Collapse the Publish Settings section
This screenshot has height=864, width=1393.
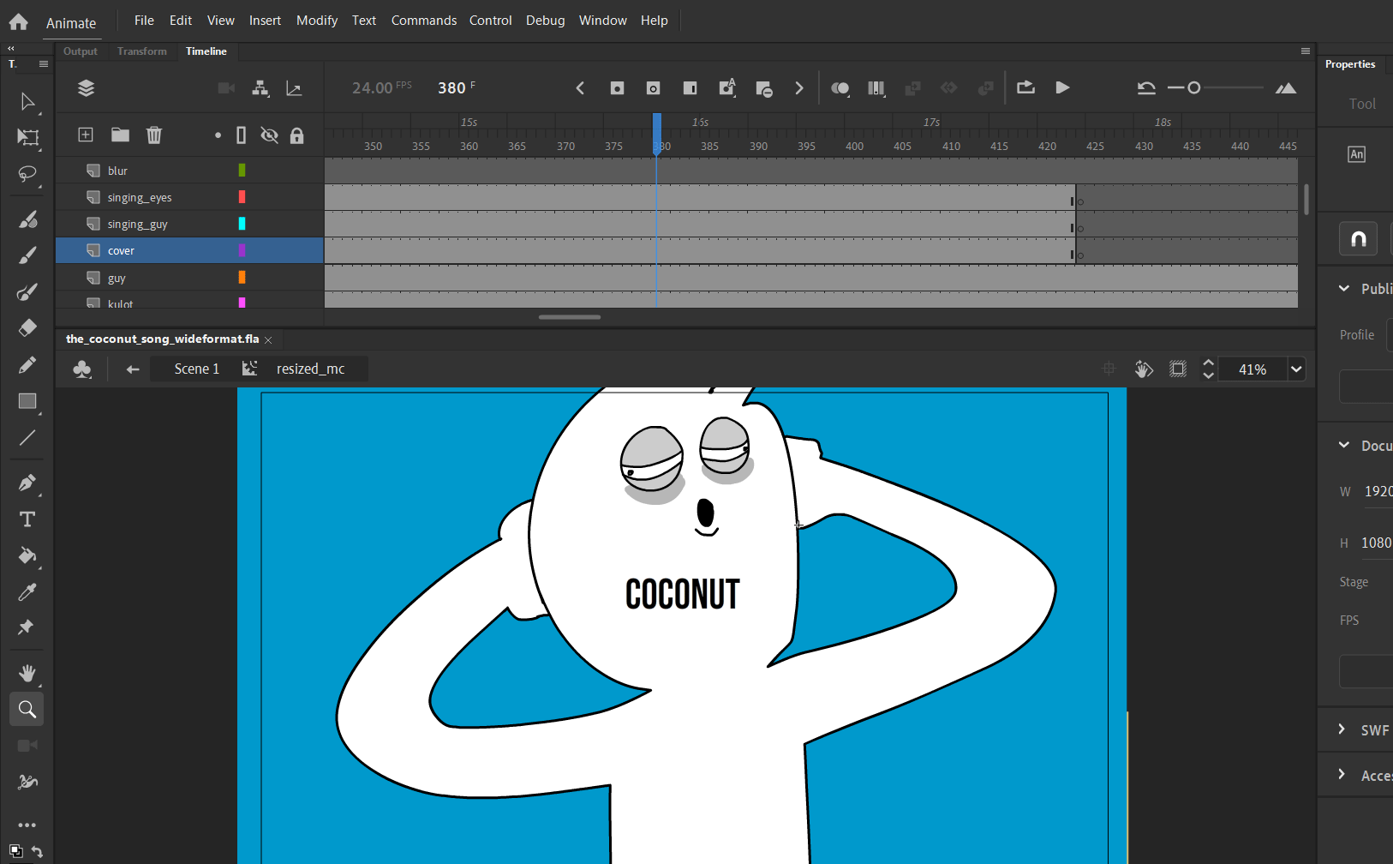pos(1343,289)
